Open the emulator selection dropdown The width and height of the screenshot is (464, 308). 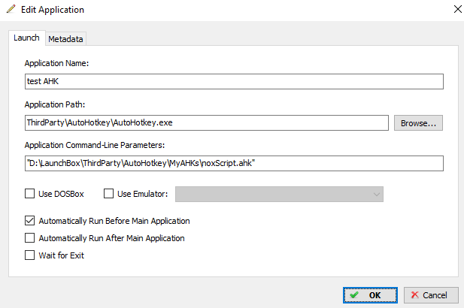pyautogui.click(x=279, y=195)
